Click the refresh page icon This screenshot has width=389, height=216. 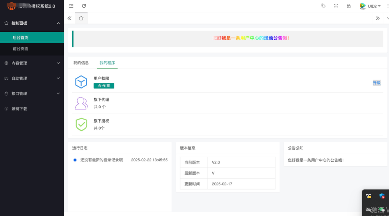(x=84, y=6)
